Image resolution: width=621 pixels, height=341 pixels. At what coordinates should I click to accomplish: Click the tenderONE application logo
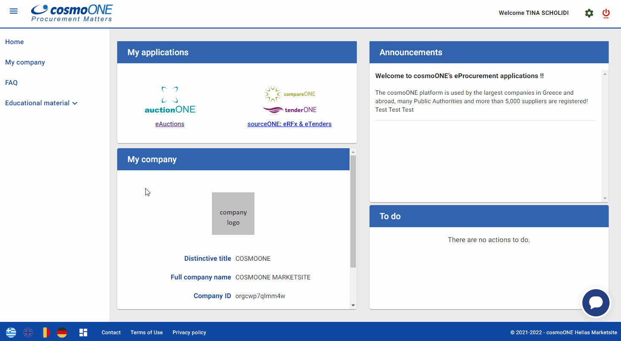tap(290, 110)
